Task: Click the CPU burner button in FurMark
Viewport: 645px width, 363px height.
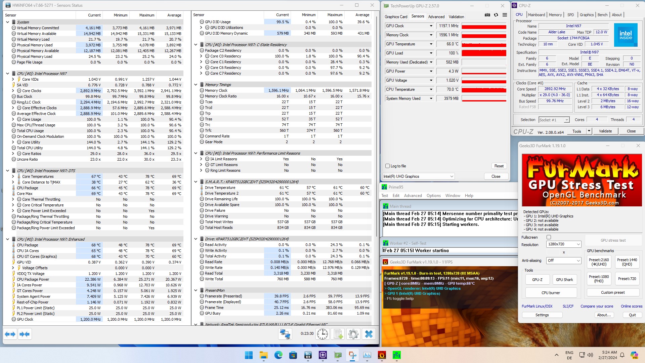Action: 551,293
